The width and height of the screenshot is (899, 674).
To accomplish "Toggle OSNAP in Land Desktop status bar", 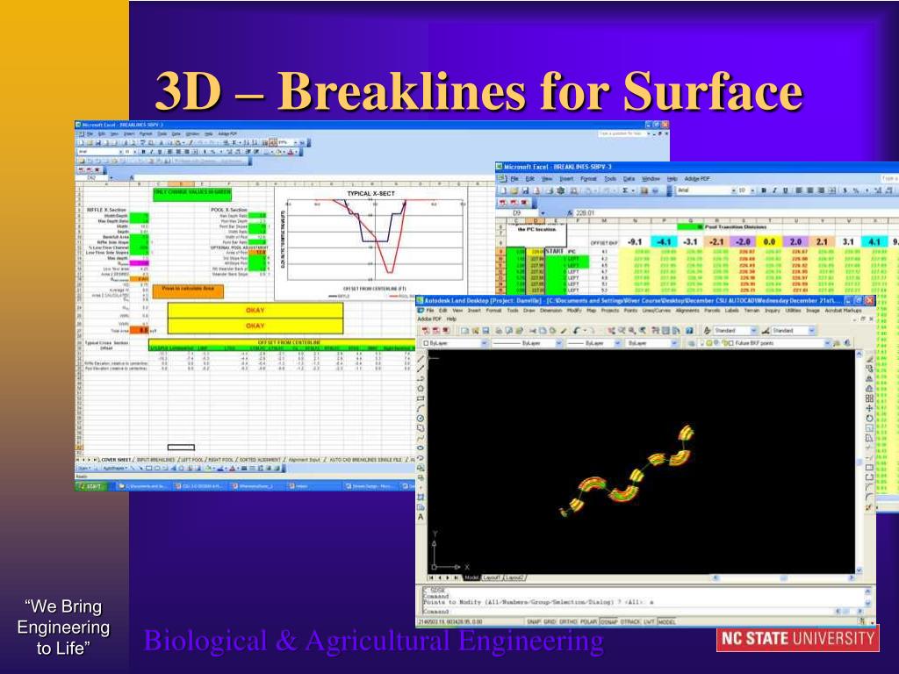I will [x=609, y=621].
